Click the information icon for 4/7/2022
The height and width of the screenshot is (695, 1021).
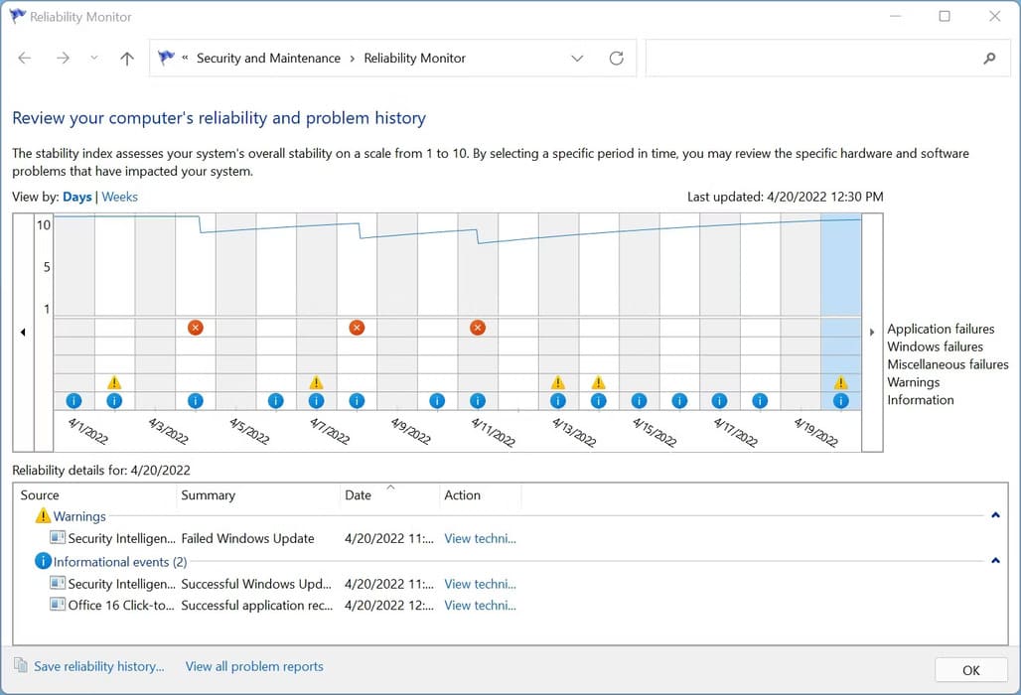[x=316, y=401]
